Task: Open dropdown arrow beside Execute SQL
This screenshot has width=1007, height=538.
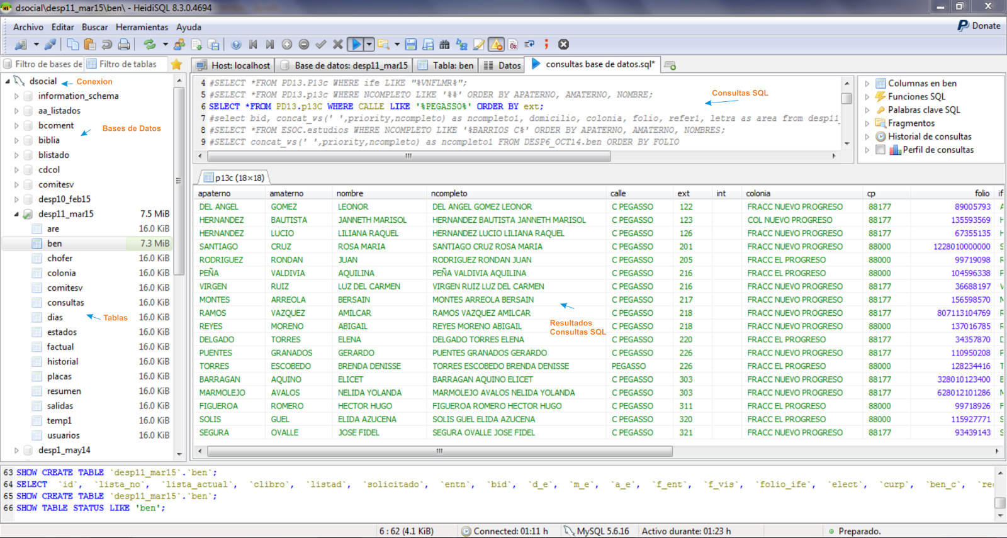Action: coord(369,45)
